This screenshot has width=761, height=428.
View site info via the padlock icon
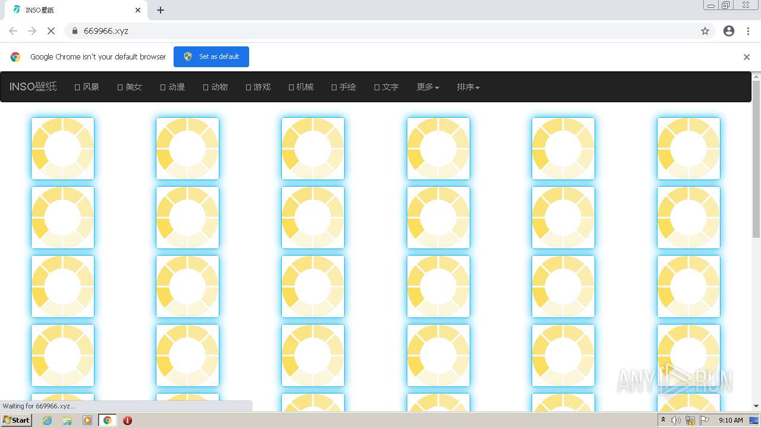tap(75, 31)
